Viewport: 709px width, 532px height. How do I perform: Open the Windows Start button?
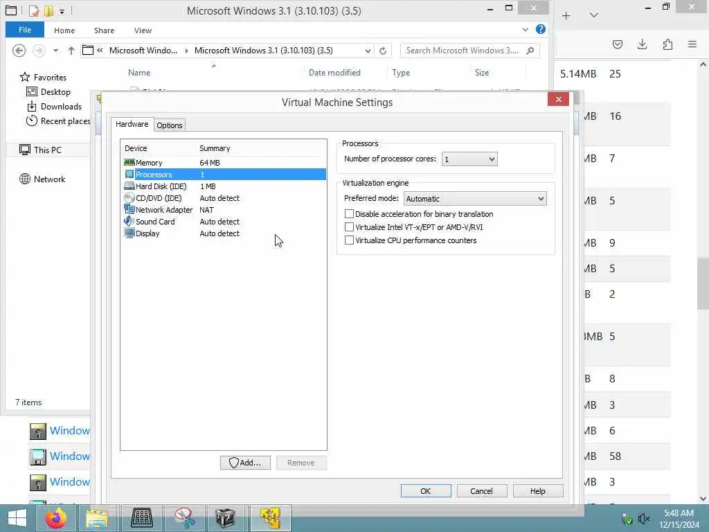pos(17,518)
